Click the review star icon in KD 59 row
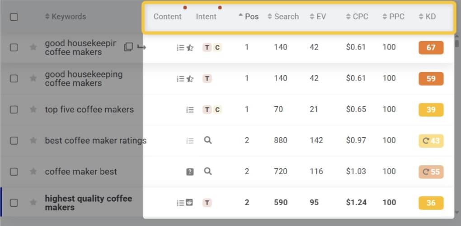Screen dimensions: 461x226 coord(190,78)
